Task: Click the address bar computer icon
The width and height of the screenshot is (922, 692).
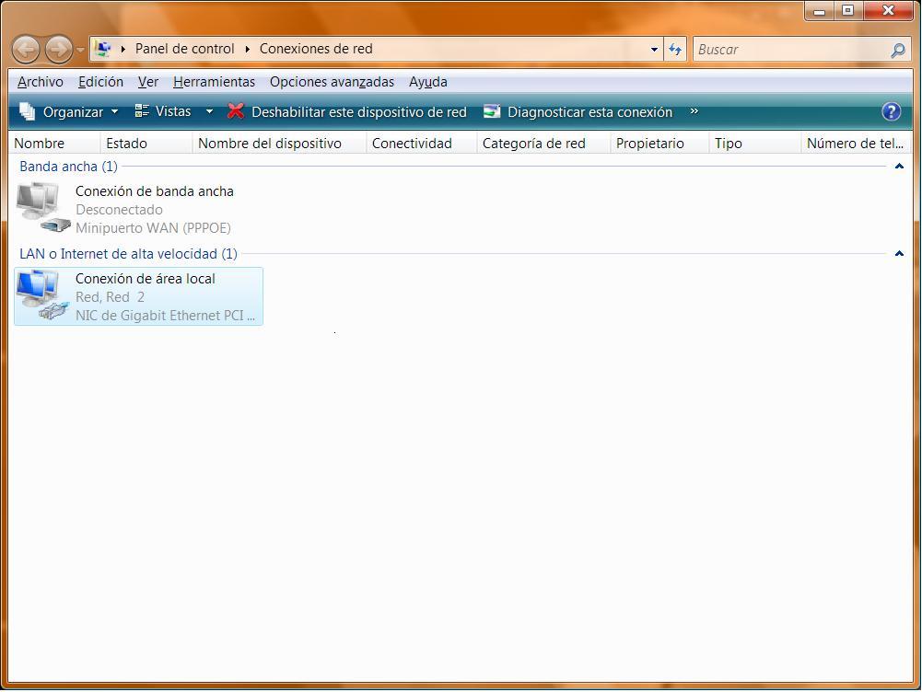Action: point(103,49)
